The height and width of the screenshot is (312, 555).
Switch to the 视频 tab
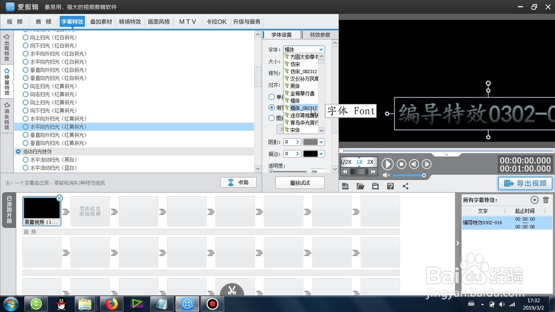pyautogui.click(x=14, y=22)
